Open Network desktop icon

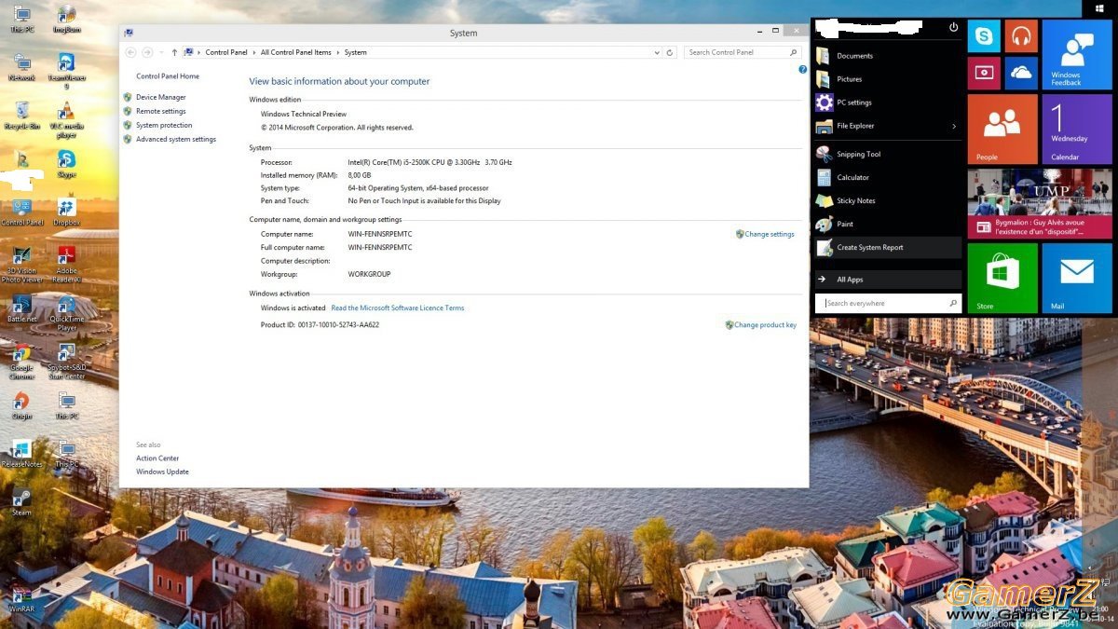click(x=21, y=67)
